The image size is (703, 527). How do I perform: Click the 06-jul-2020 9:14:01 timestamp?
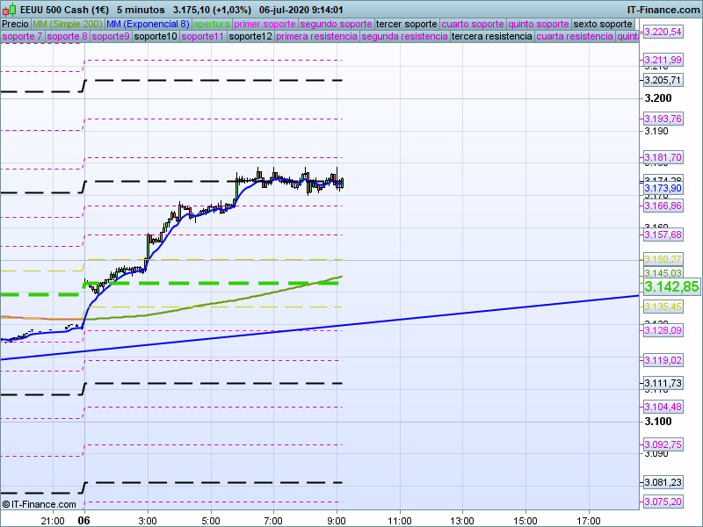point(301,10)
